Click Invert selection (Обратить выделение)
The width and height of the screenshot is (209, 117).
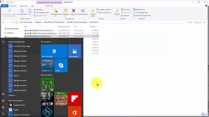[x=142, y=16]
